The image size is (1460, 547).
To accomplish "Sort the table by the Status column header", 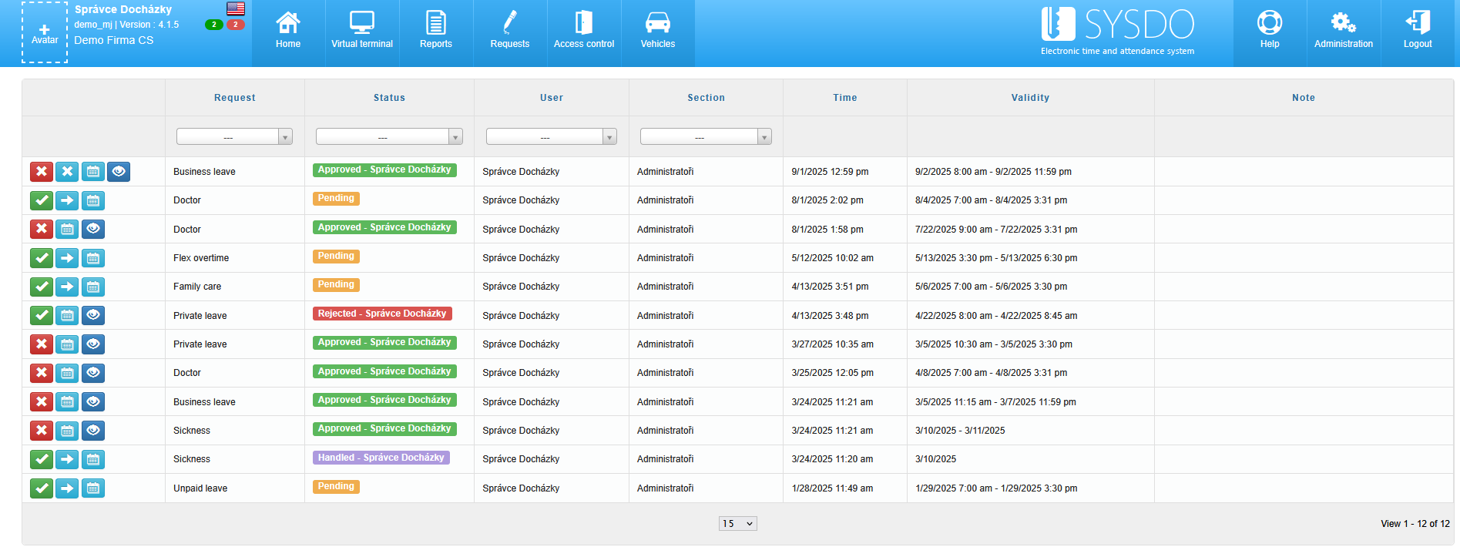I will tap(389, 98).
